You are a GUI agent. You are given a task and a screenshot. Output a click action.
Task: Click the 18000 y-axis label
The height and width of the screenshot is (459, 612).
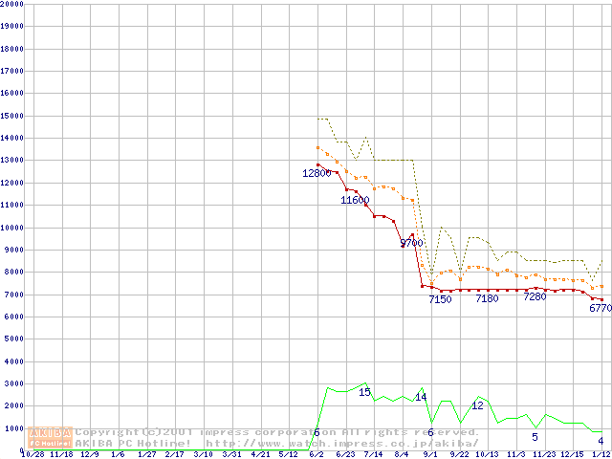click(11, 49)
